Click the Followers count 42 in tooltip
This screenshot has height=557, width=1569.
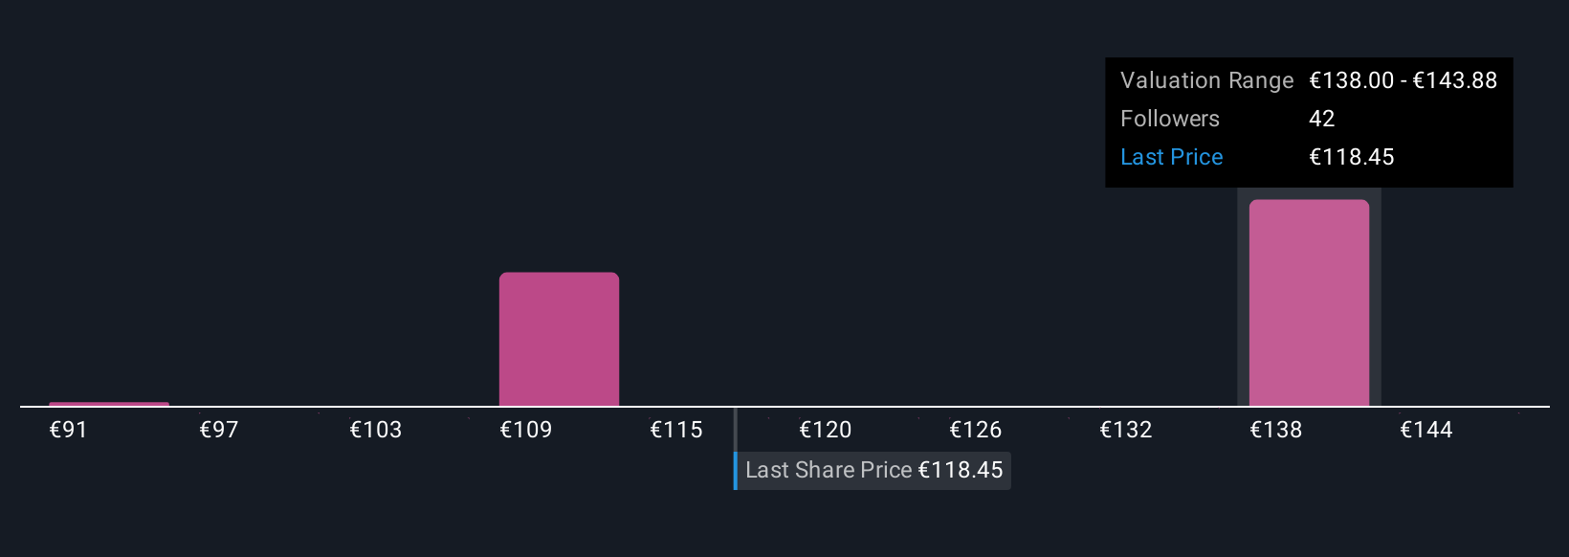[1322, 119]
